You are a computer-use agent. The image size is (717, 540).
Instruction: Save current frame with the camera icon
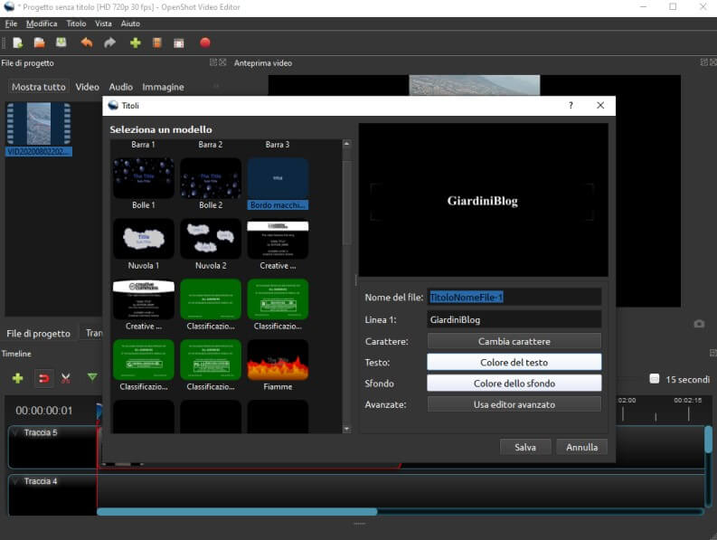[699, 324]
